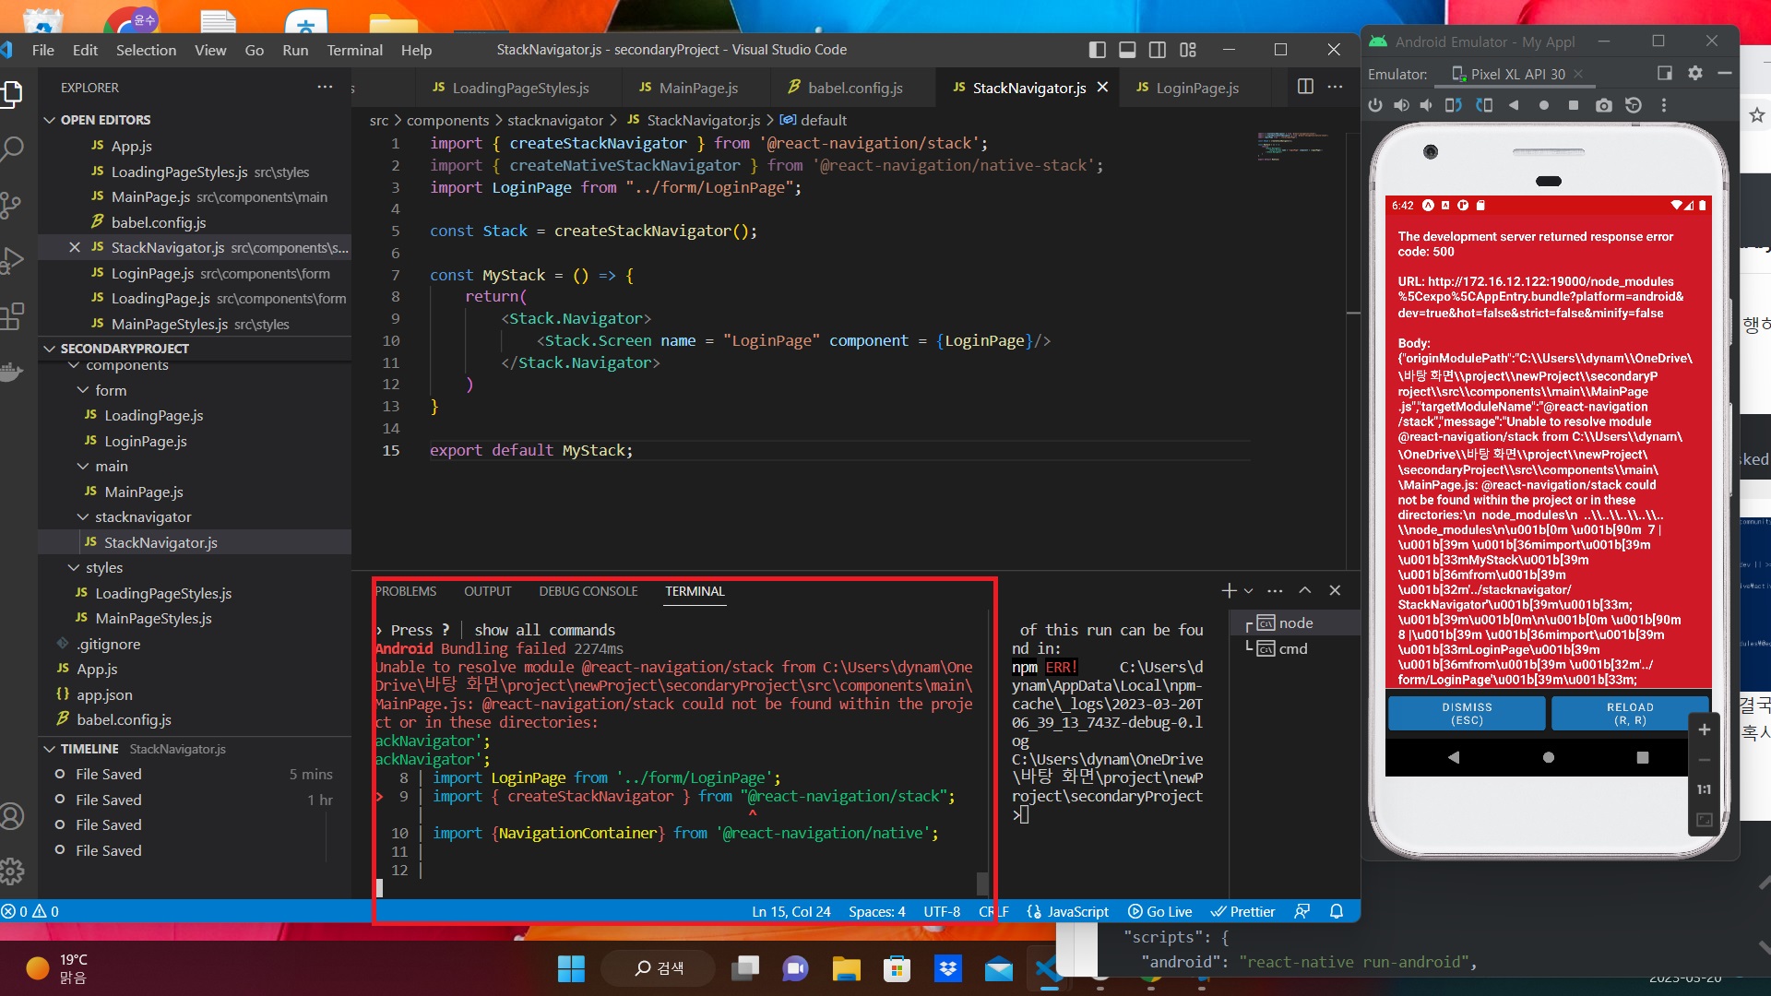Toggle Panel layout button in title bar
The image size is (1771, 996).
point(1127,50)
